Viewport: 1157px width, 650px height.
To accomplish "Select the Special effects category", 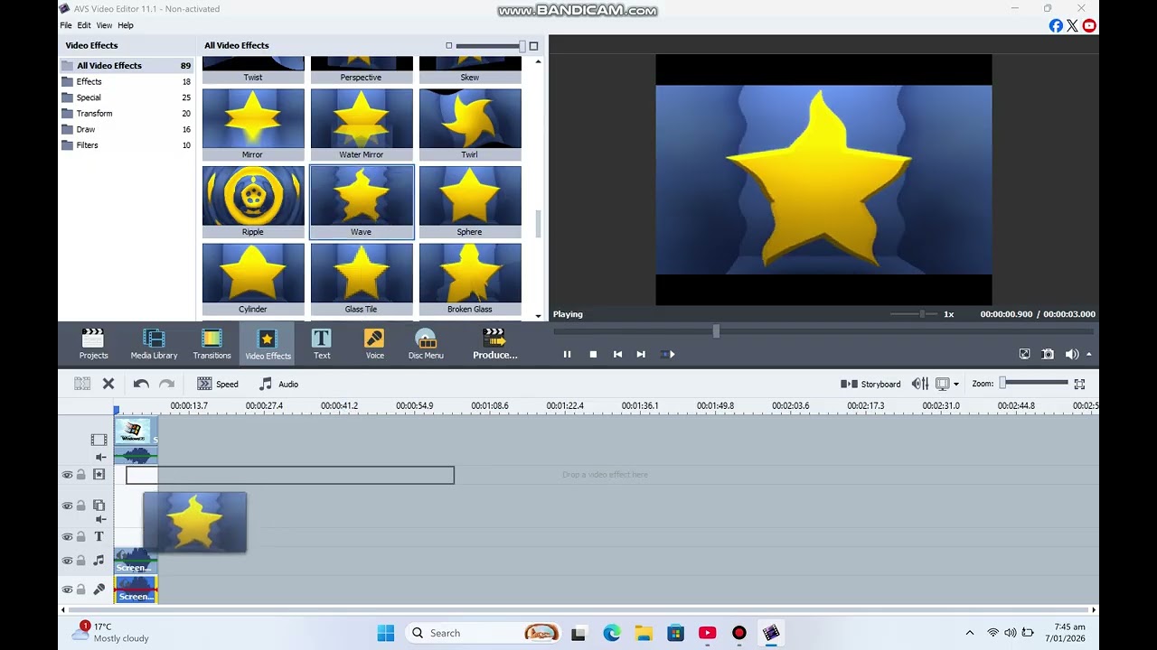I will (x=126, y=97).
